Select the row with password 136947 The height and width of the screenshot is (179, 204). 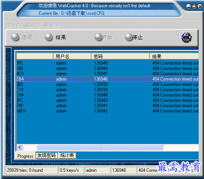(108, 74)
